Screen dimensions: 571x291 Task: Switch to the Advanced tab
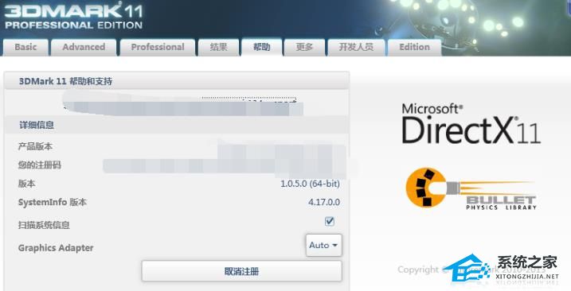coord(84,47)
